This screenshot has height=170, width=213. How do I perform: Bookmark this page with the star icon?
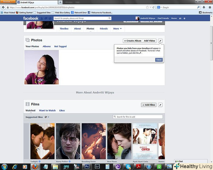pyautogui.click(x=147, y=7)
